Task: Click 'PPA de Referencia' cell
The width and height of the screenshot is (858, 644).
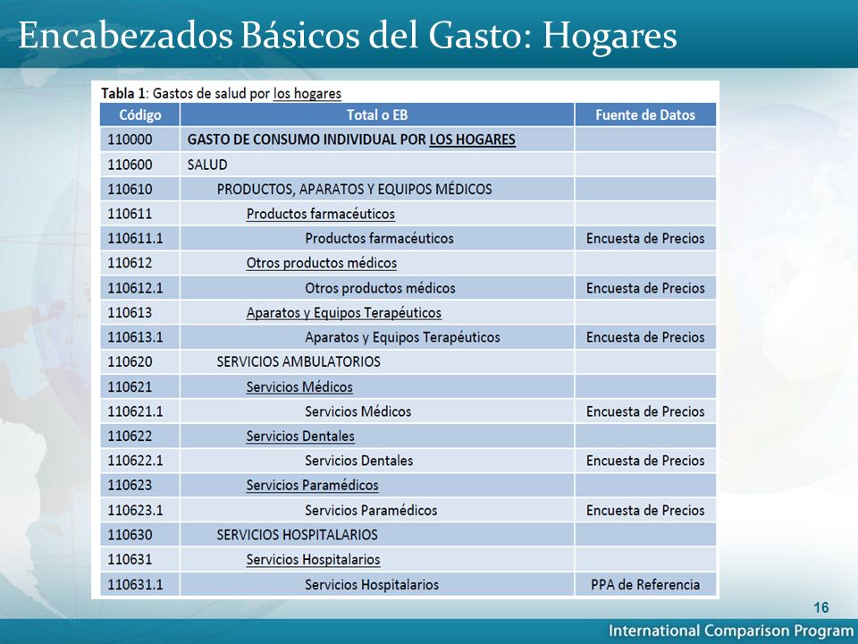Action: [645, 585]
